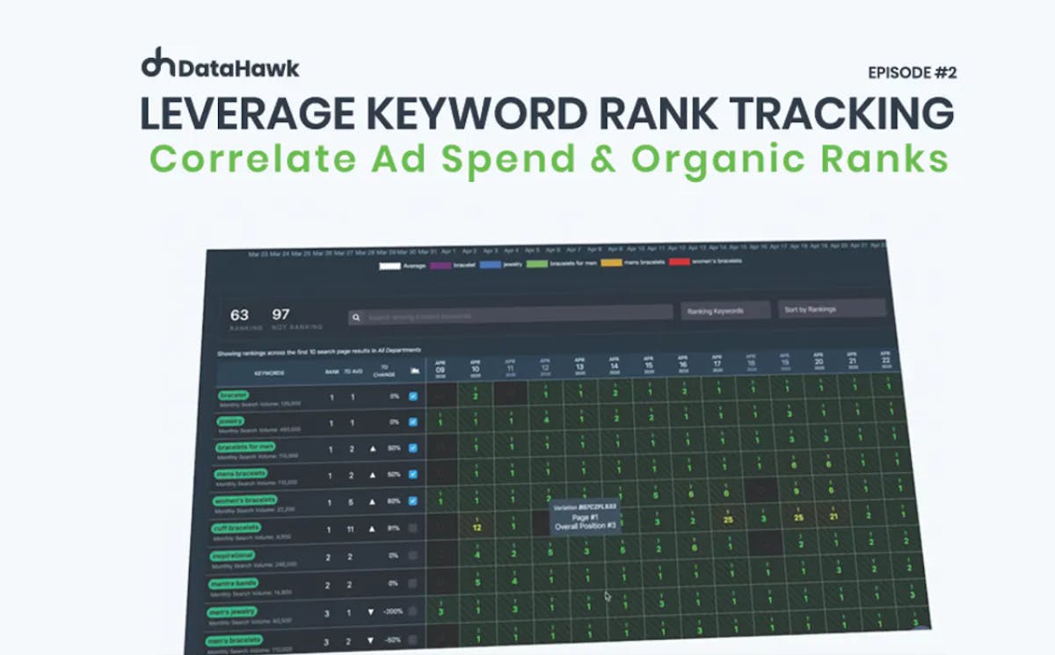Check the checkbox for cuff bracelets
The image size is (1055, 655).
pyautogui.click(x=413, y=529)
